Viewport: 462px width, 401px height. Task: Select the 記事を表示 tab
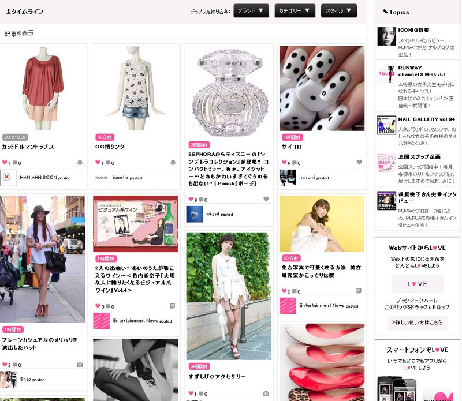[x=20, y=33]
